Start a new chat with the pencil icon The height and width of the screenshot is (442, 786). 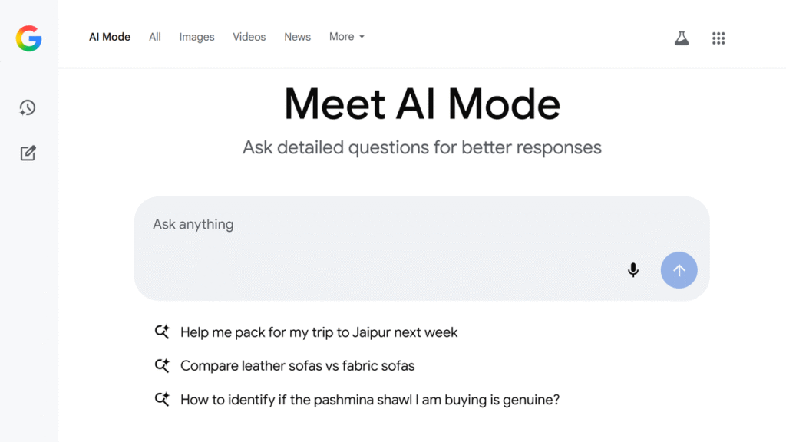pyautogui.click(x=28, y=153)
